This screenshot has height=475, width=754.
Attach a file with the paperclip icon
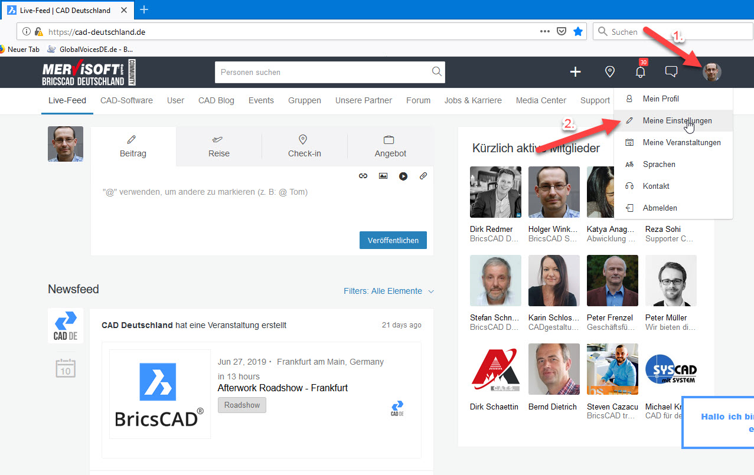pos(423,176)
